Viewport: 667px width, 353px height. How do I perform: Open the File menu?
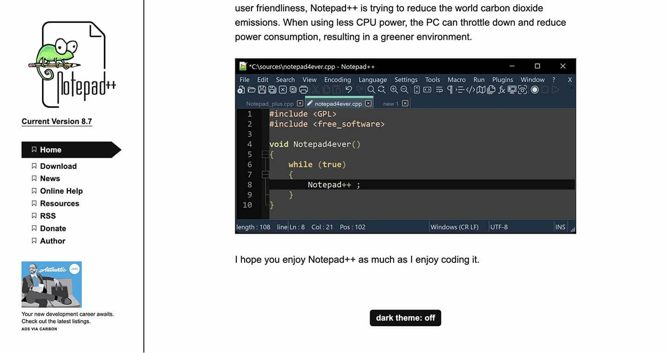point(245,80)
